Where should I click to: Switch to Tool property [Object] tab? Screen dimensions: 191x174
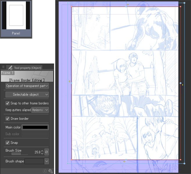(x=25, y=68)
